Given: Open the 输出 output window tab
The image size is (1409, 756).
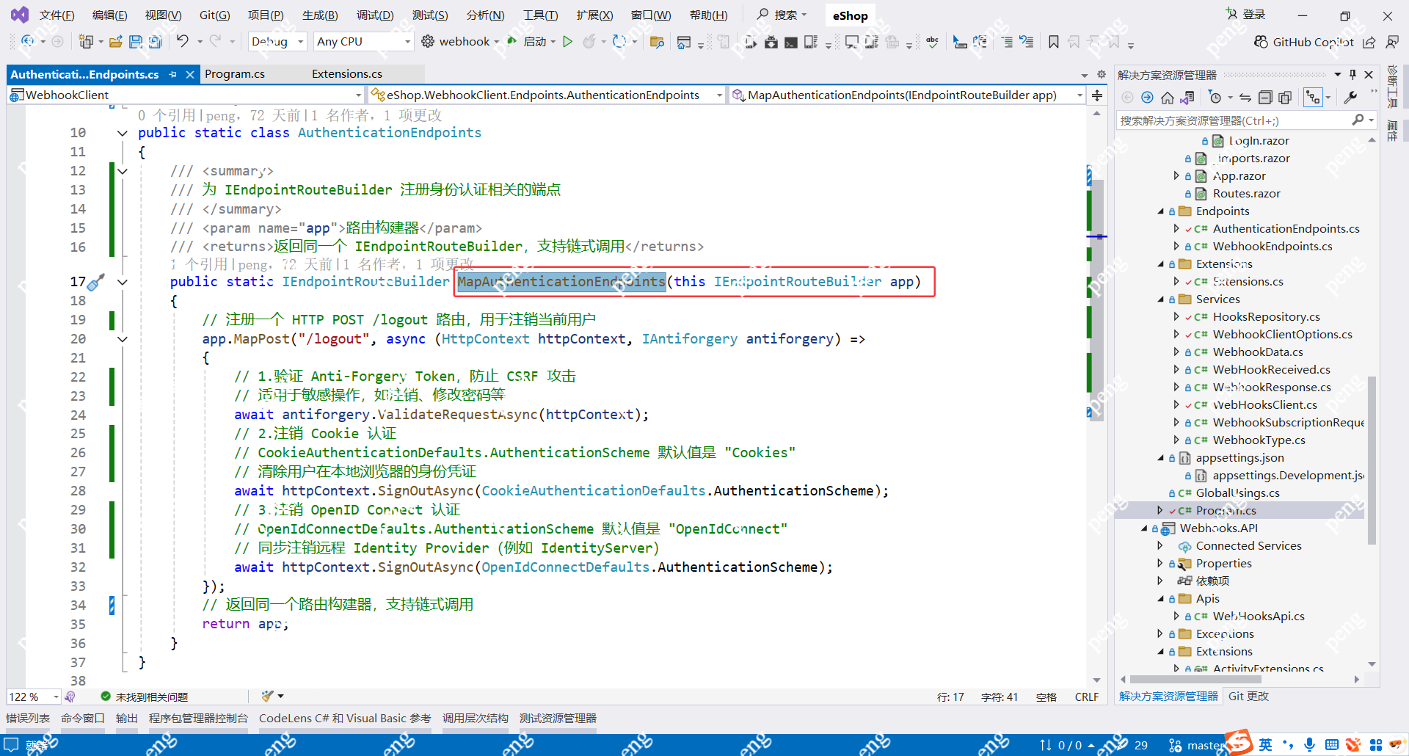Looking at the screenshot, I should 127,718.
